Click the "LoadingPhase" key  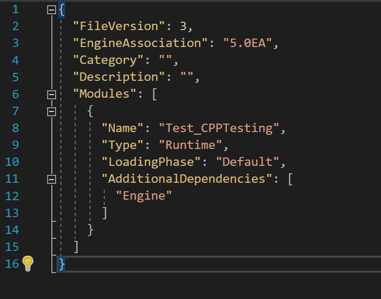151,162
